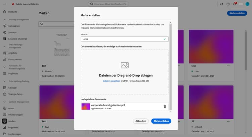
Task: Open the JP brand card thumbnail
Action: (x=211, y=102)
